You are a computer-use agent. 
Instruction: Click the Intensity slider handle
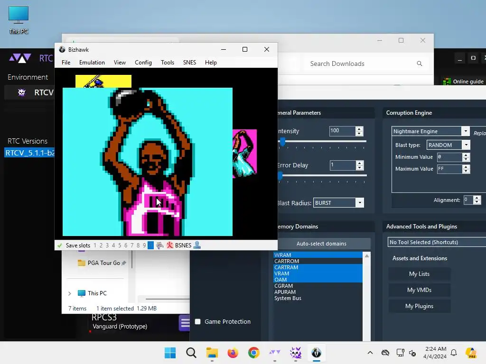click(x=282, y=142)
